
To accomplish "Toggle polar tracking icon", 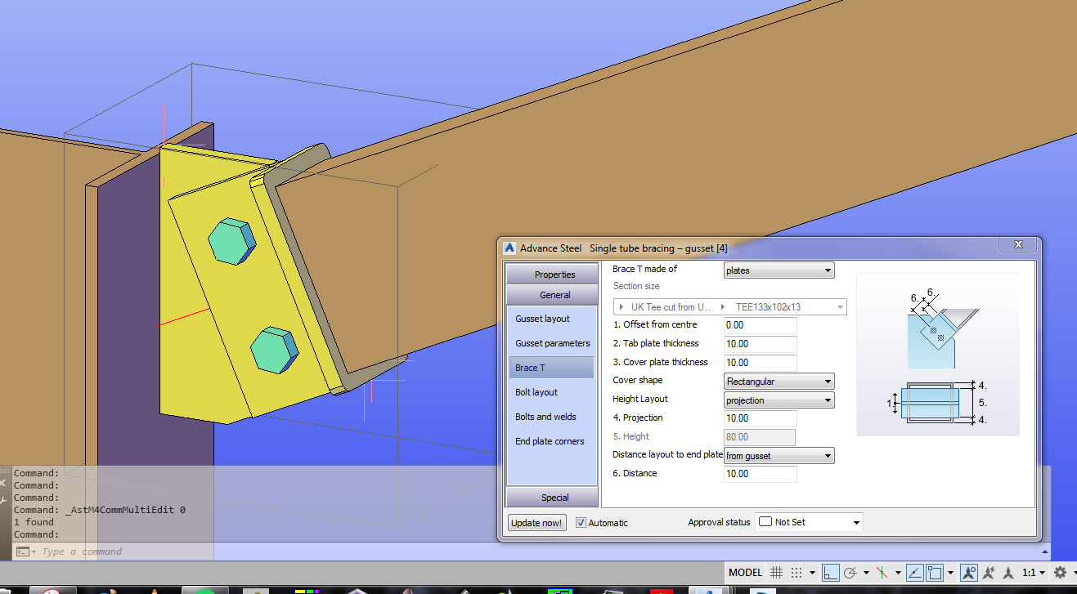I will [x=850, y=572].
